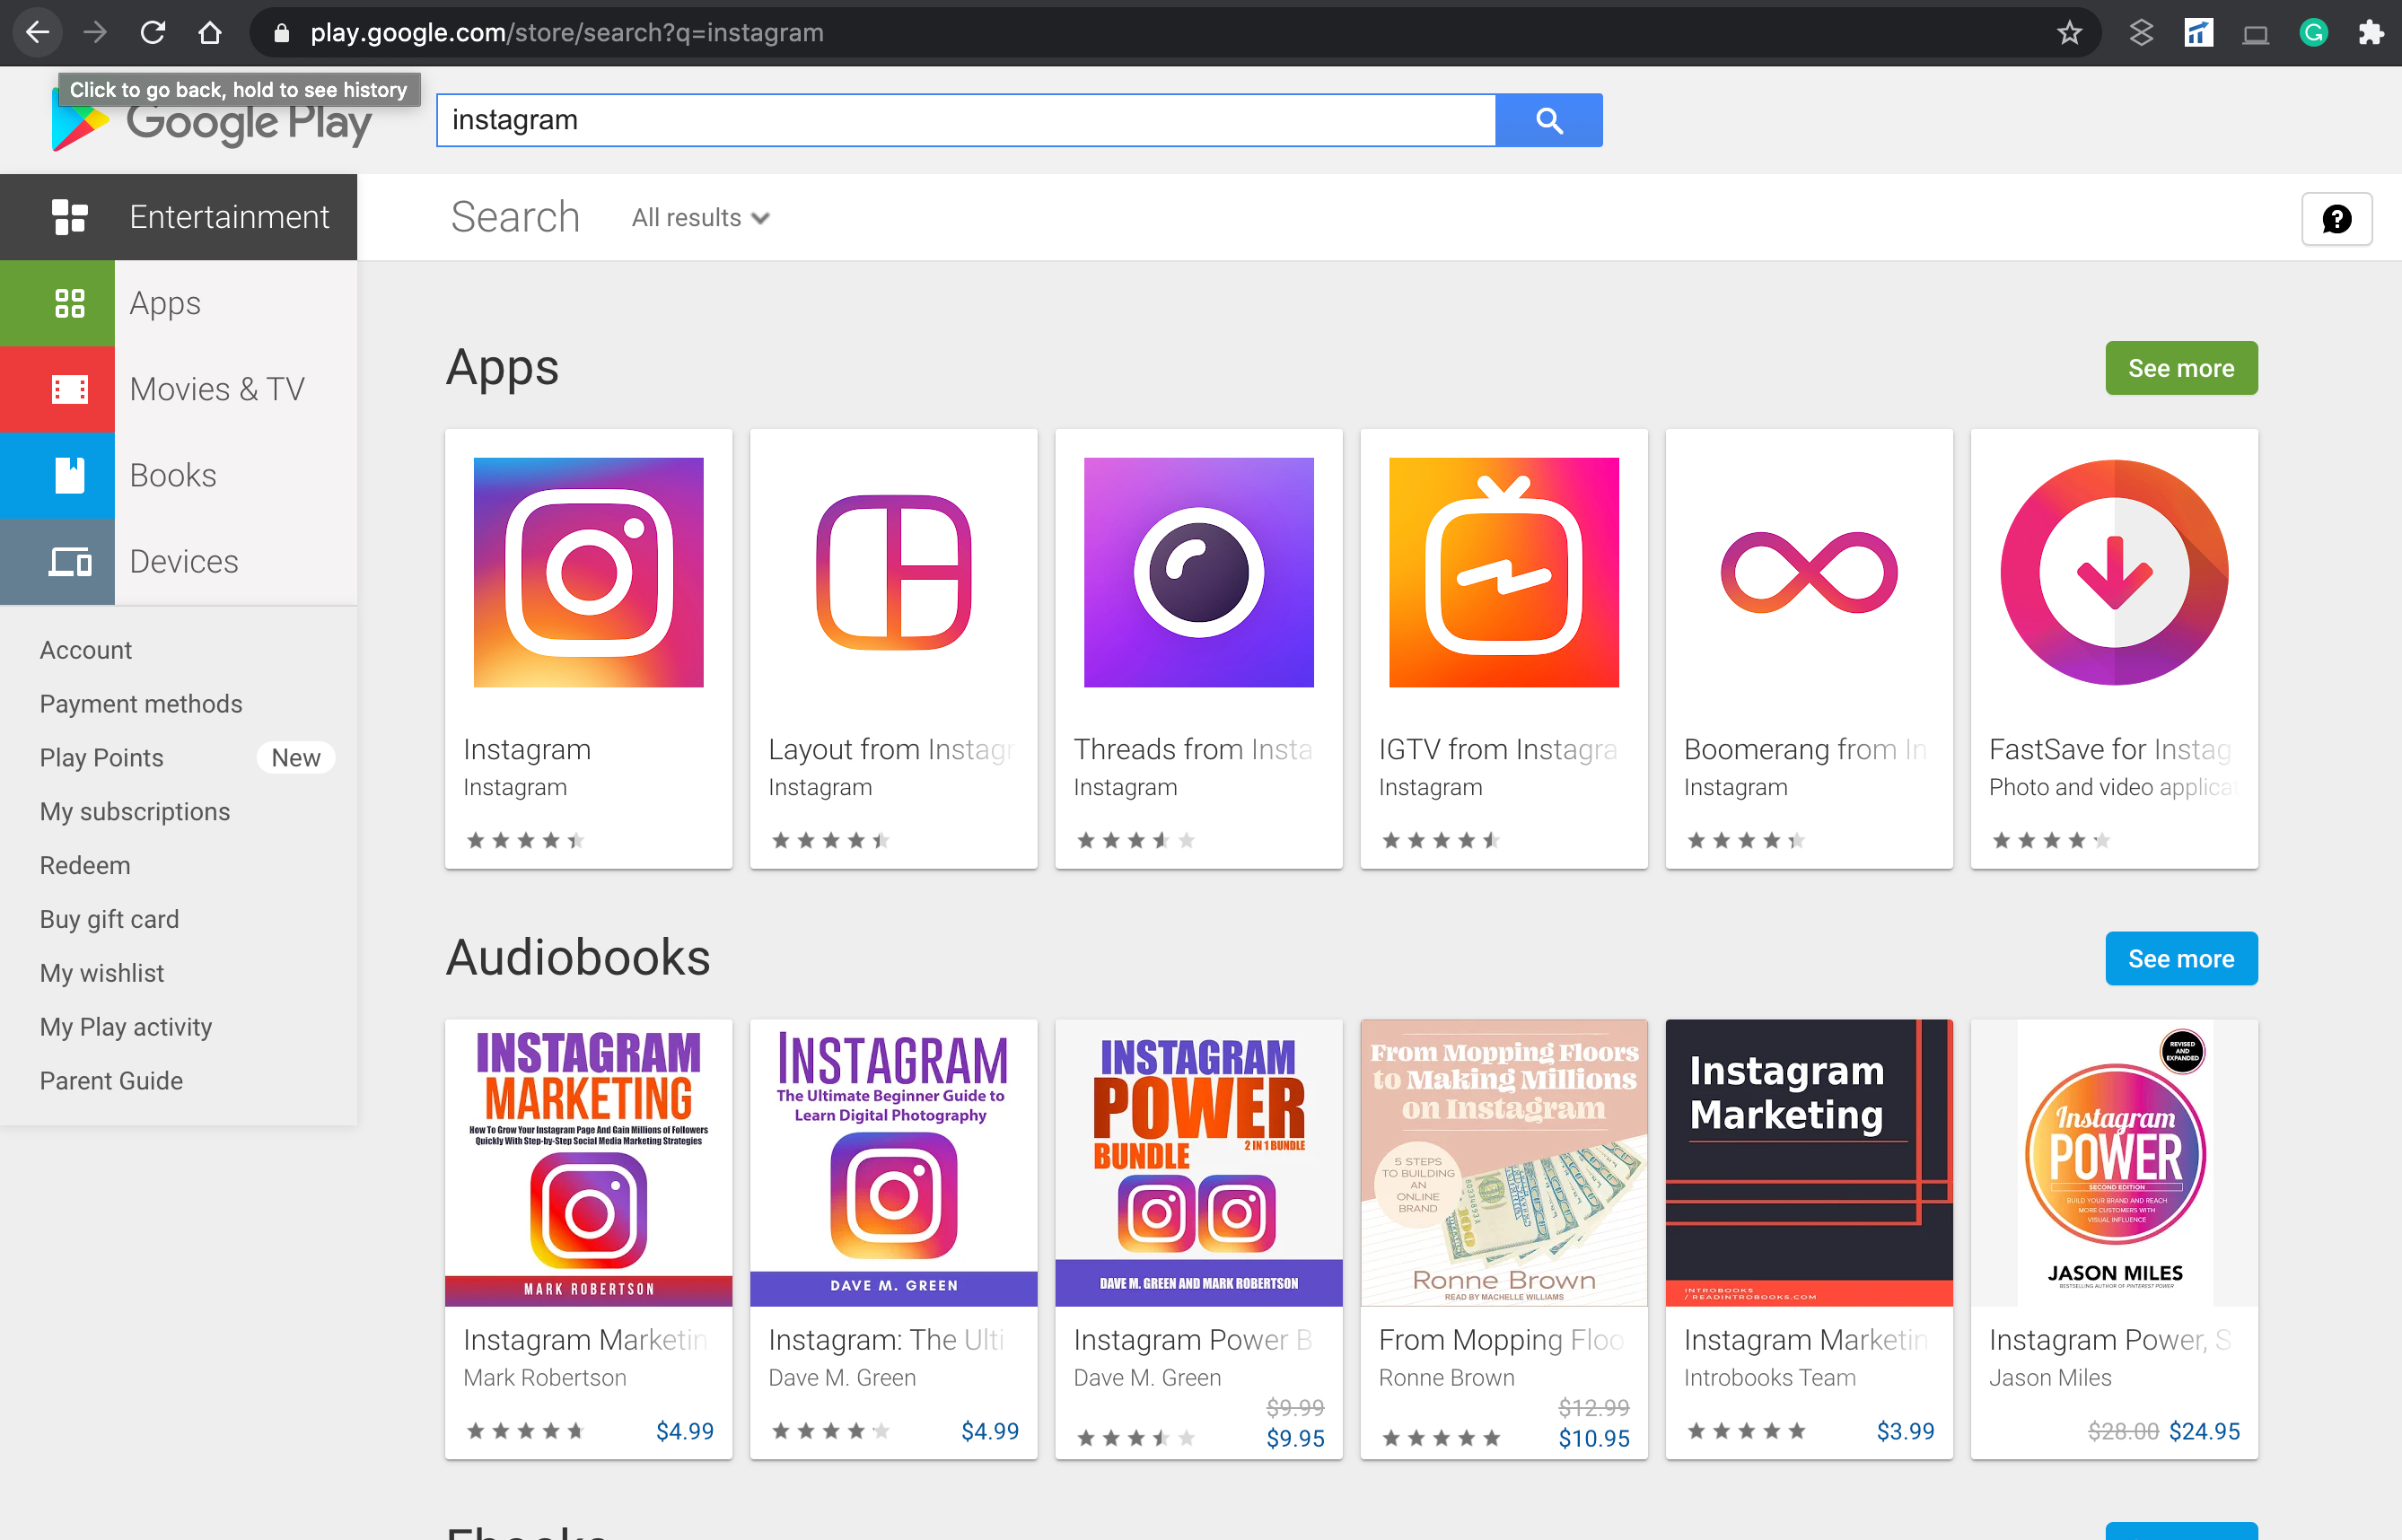Click the search magnifier button
The width and height of the screenshot is (2402, 1540).
[x=1549, y=120]
